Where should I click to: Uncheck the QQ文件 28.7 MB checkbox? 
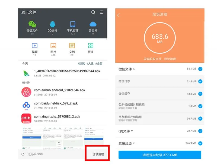(x=200, y=131)
